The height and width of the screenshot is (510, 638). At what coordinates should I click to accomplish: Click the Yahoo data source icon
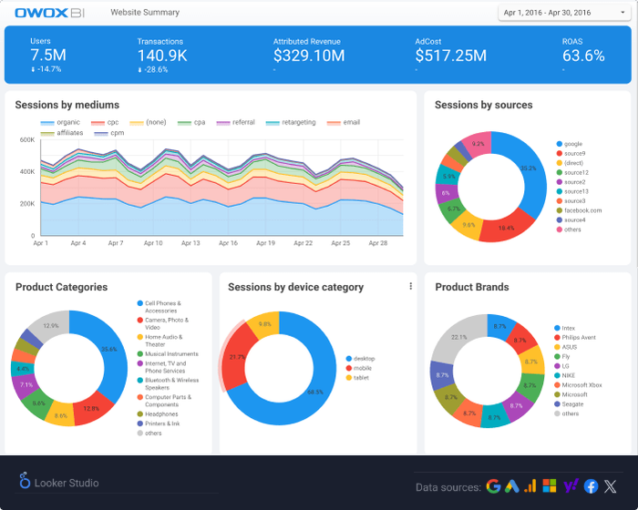(571, 485)
